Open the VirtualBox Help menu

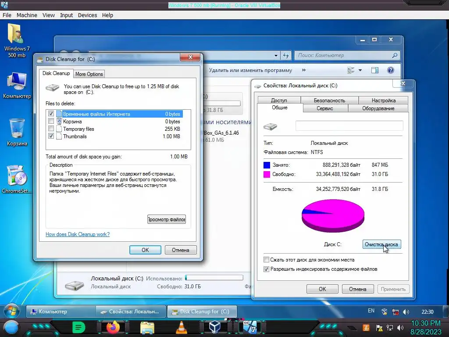coord(108,15)
